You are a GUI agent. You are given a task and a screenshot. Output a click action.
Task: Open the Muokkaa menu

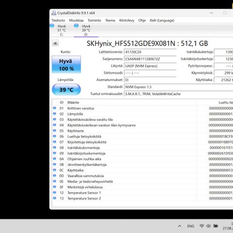[x=76, y=20]
